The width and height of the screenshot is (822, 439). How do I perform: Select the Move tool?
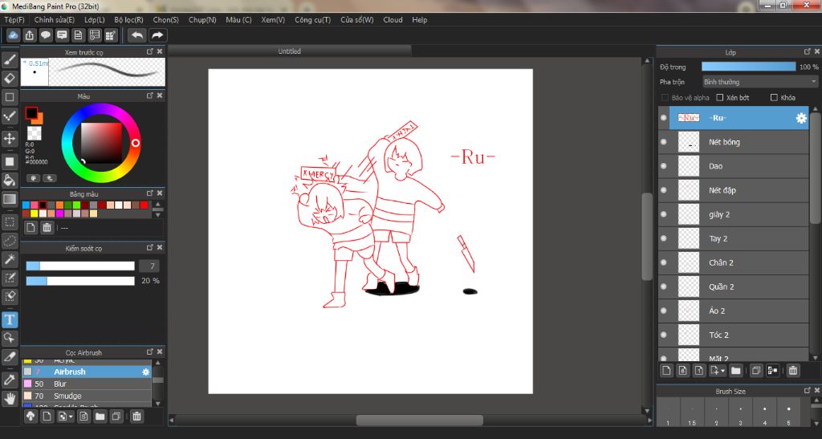point(10,138)
